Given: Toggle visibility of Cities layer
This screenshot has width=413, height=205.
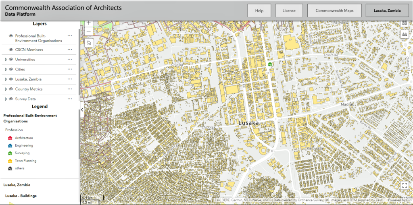Looking at the screenshot, I should [x=11, y=69].
